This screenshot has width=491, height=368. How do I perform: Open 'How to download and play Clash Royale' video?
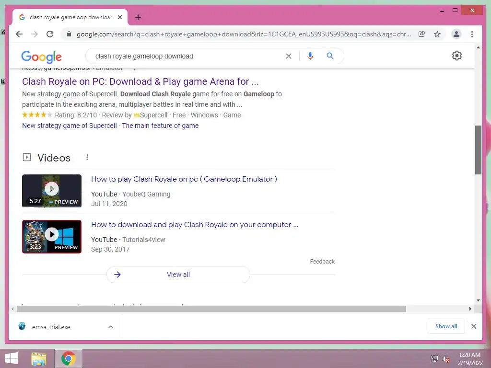pos(195,225)
